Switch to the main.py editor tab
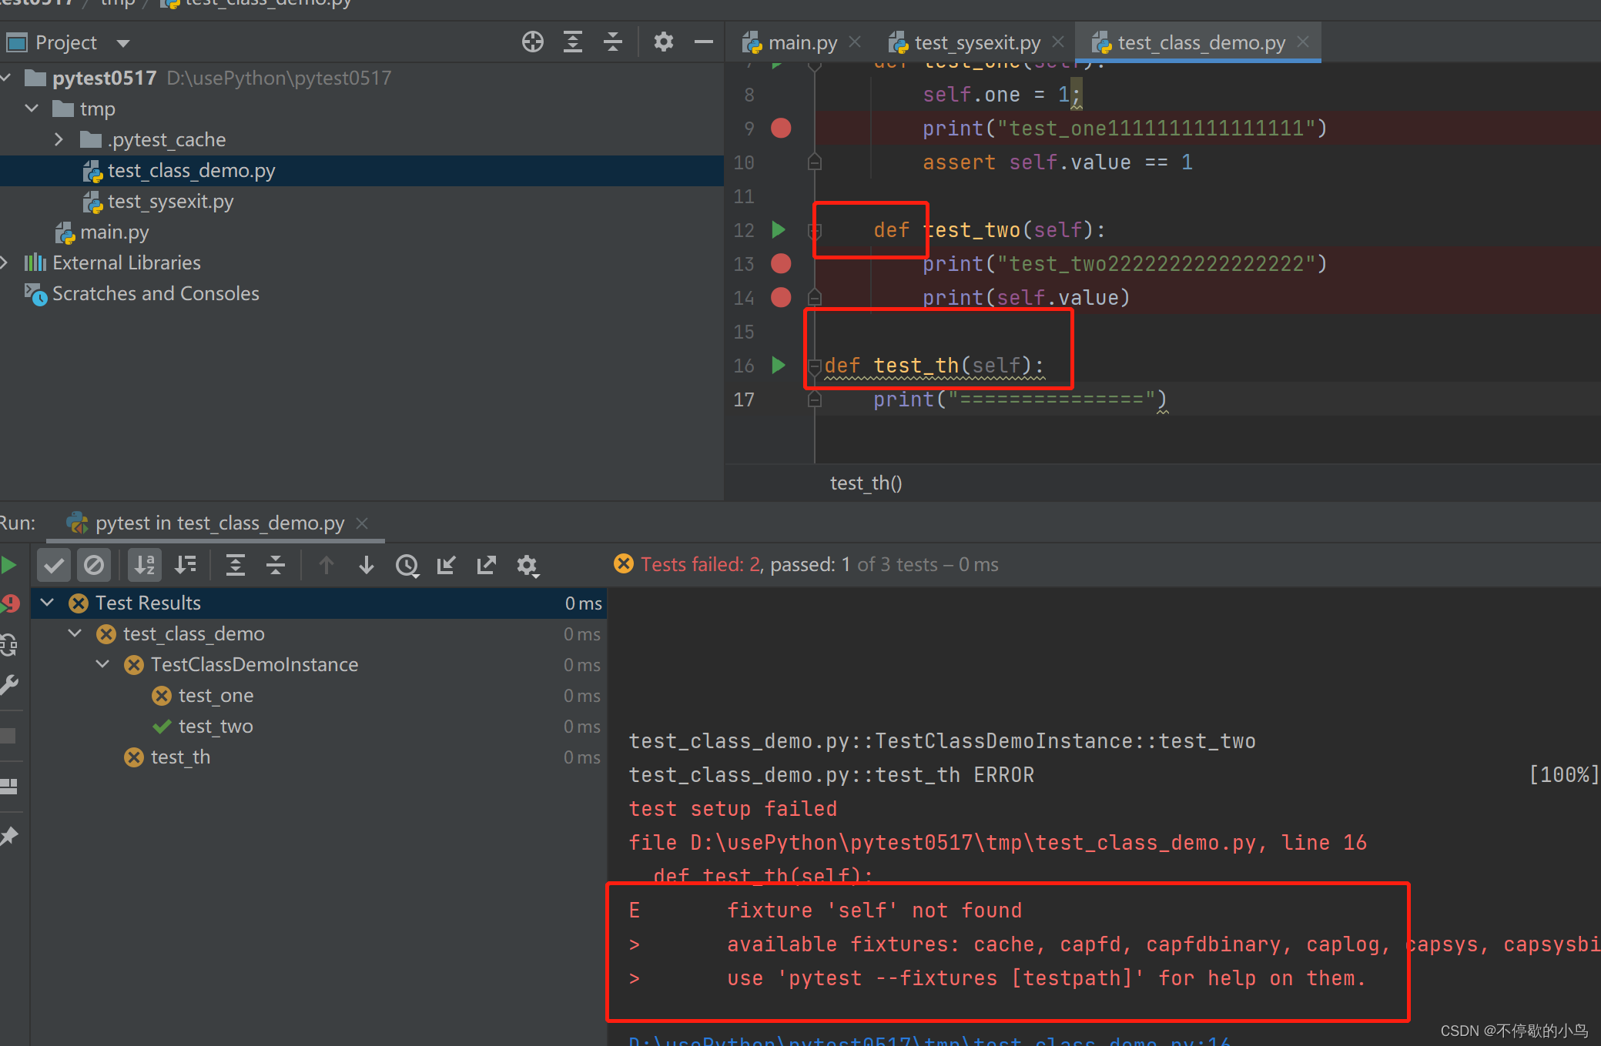Viewport: 1601px width, 1046px height. pyautogui.click(x=801, y=43)
